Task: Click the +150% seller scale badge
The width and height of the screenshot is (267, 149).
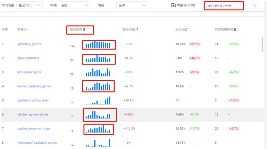Action: (234, 101)
